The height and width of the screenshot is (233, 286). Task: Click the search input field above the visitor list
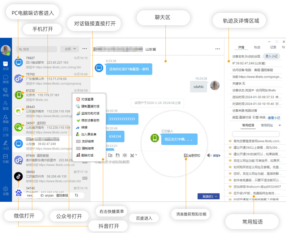(x=36, y=49)
